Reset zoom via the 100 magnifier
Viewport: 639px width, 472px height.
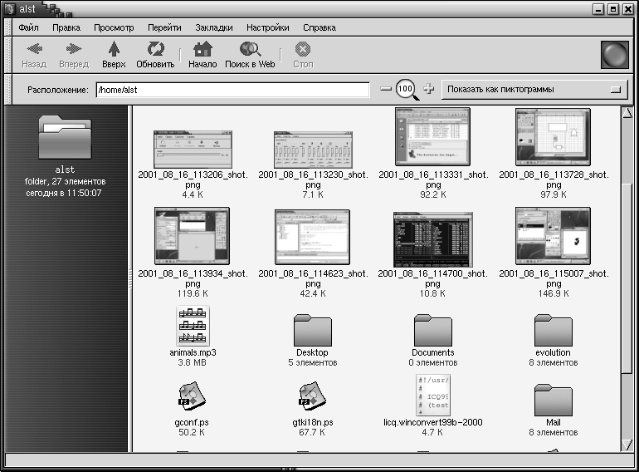[x=406, y=89]
